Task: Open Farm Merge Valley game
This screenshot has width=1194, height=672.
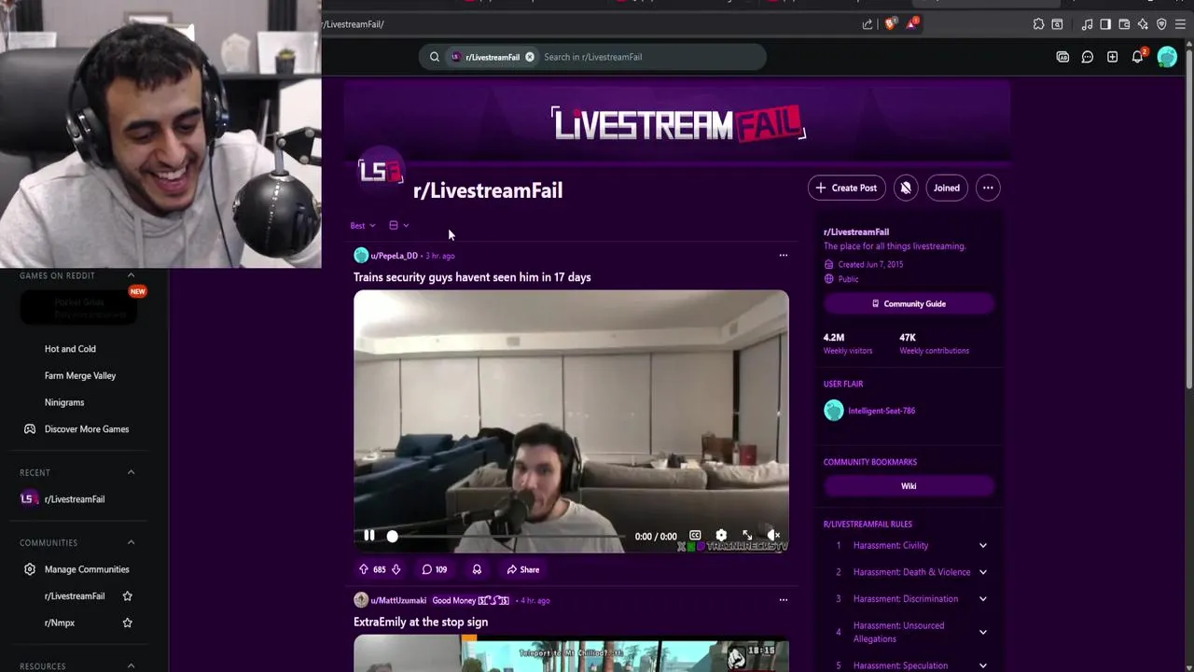Action: click(80, 376)
